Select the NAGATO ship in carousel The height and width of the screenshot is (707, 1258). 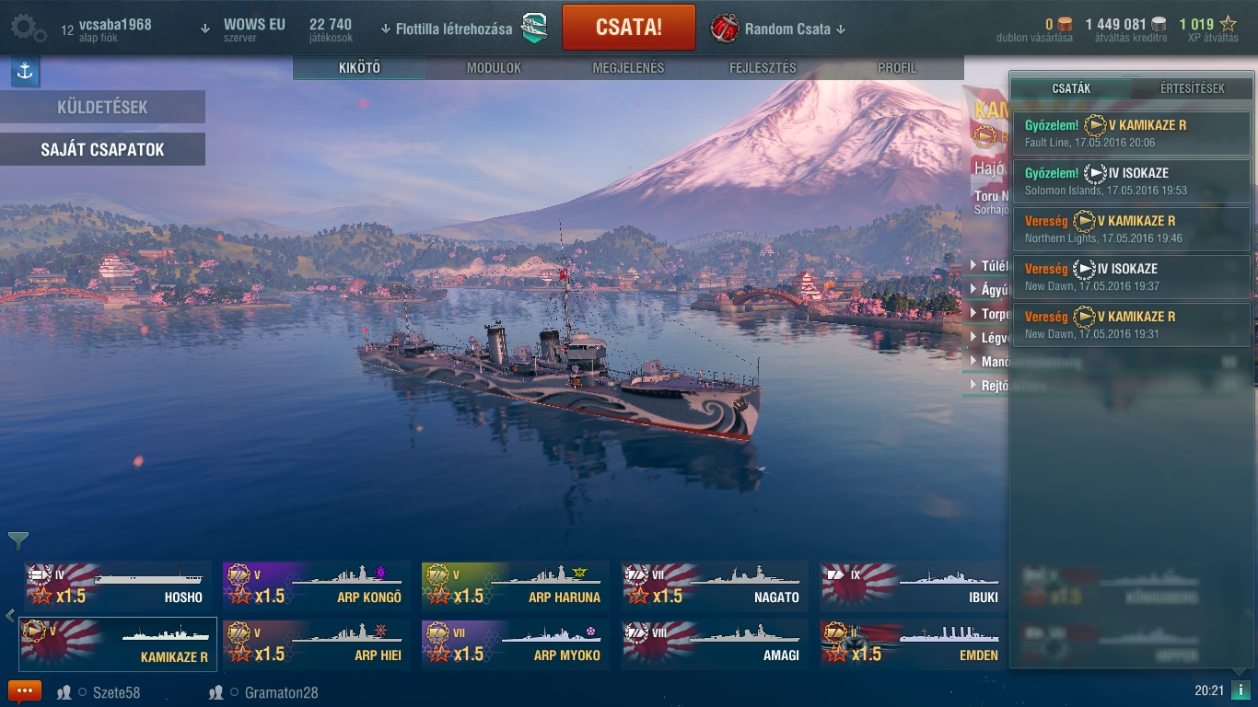715,586
